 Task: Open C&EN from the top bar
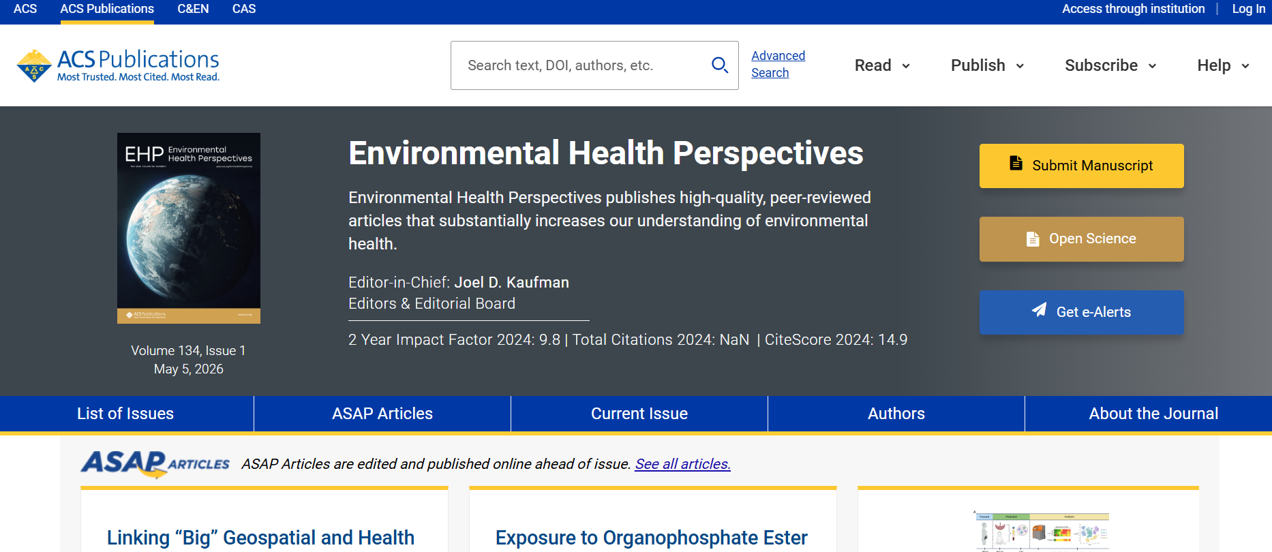point(193,9)
